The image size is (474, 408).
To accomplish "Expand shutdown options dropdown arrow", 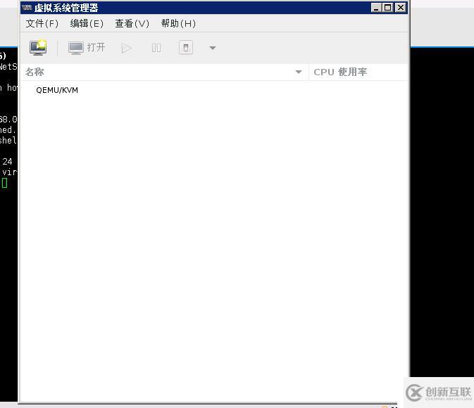I will tap(213, 48).
